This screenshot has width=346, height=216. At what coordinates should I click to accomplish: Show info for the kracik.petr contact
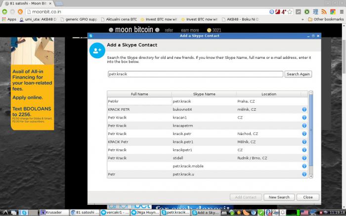point(304,134)
